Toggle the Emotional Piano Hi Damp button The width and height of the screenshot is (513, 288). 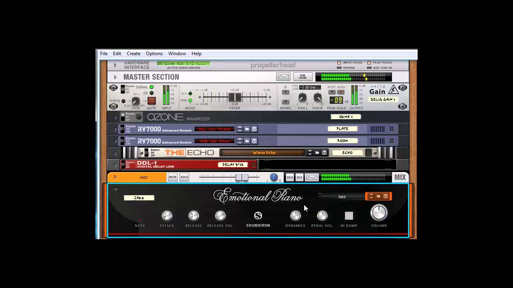click(x=349, y=216)
